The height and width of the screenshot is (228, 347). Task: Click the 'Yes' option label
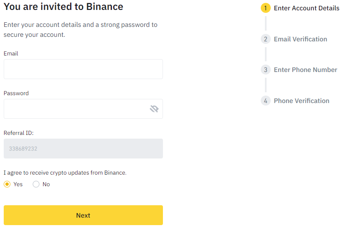[18, 184]
